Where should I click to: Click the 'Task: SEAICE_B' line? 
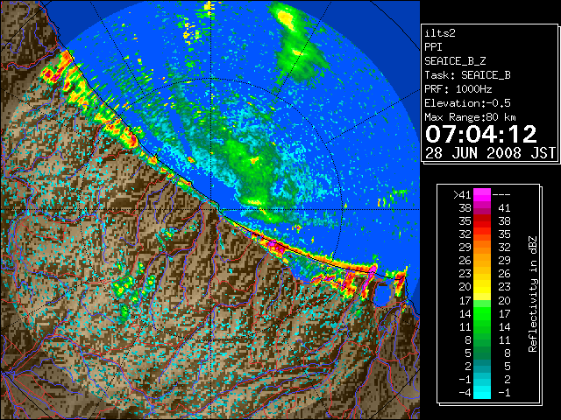[467, 75]
